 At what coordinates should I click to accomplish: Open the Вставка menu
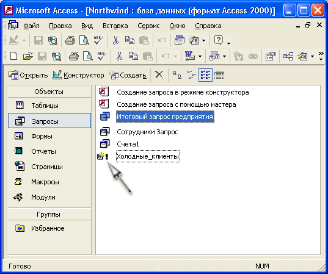click(115, 26)
